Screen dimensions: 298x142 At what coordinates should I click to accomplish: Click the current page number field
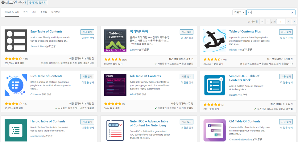click(281, 22)
